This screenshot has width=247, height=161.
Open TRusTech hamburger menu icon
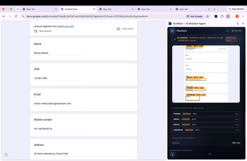pyautogui.click(x=172, y=31)
